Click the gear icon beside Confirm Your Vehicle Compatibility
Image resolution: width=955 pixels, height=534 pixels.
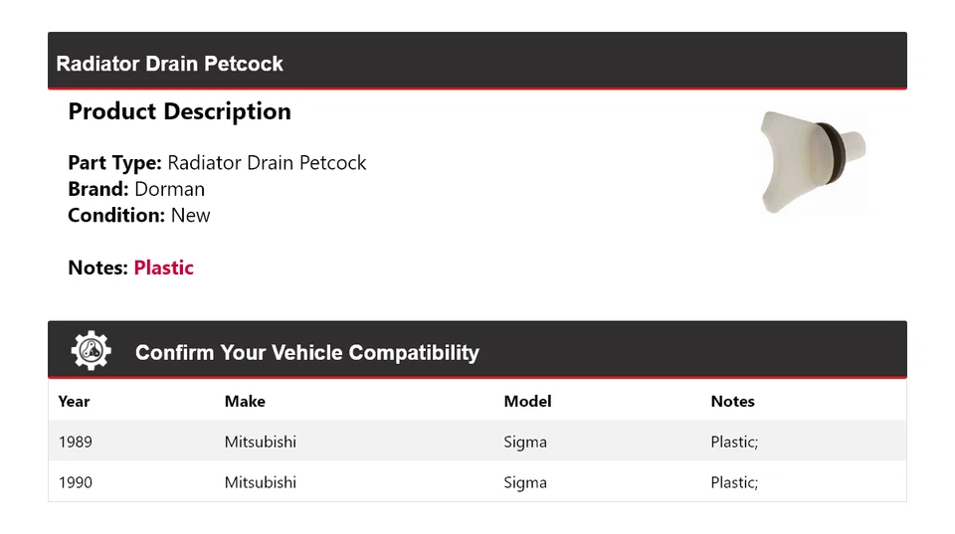(x=91, y=351)
